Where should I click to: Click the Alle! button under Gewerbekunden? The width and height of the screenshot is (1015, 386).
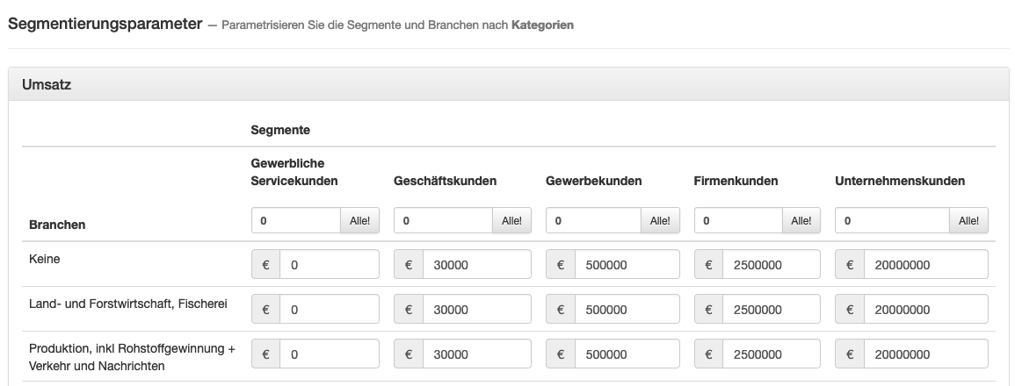[x=660, y=220]
